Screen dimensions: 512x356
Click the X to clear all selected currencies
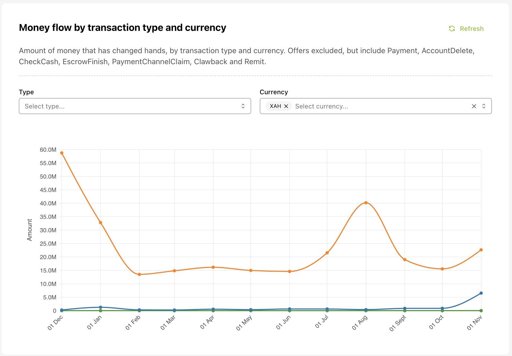[x=474, y=106]
